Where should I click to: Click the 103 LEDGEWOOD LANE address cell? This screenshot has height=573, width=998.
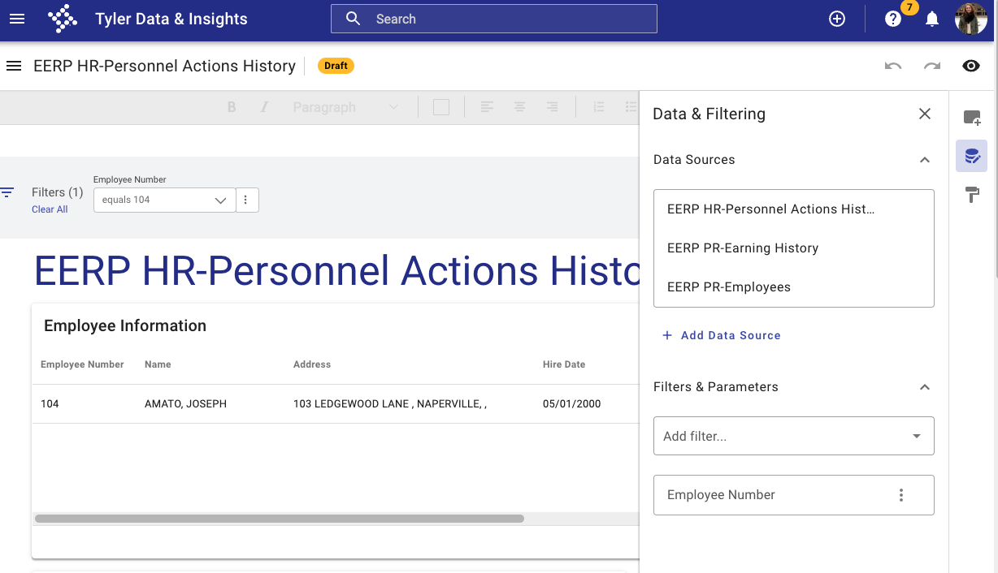coord(390,403)
